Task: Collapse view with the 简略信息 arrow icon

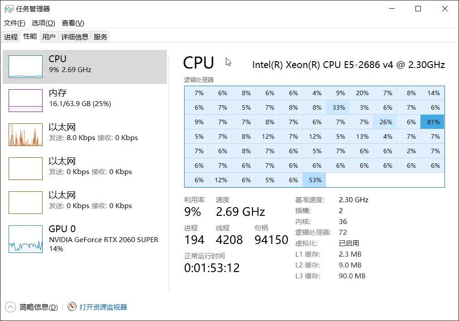Action: pyautogui.click(x=11, y=307)
